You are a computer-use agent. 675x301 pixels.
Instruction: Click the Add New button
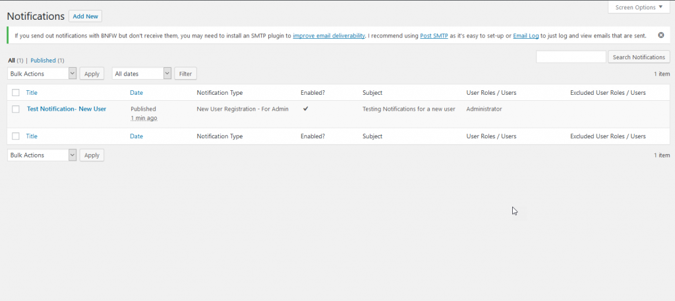coord(85,16)
